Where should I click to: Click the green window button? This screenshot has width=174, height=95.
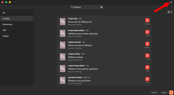(6, 2)
